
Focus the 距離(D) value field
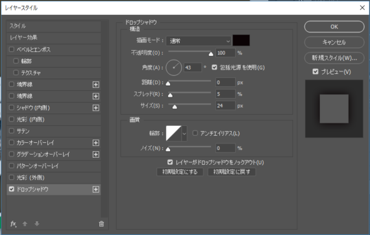225,82
